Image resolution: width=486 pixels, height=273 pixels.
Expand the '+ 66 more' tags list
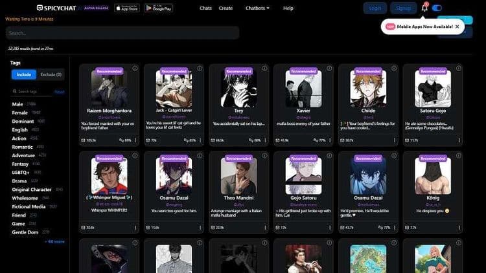tap(54, 241)
